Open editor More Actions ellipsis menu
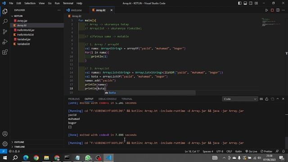288x162 pixels. [283, 10]
